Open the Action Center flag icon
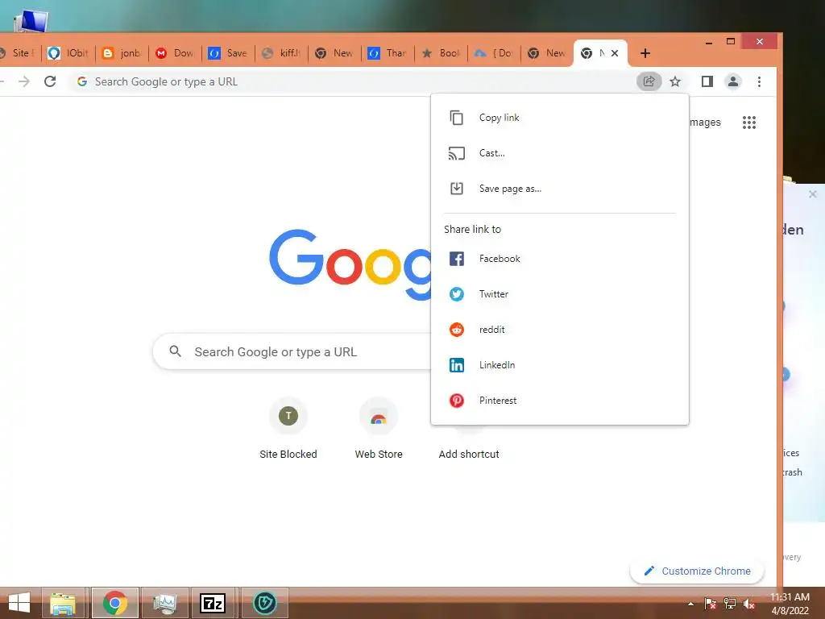 711,604
